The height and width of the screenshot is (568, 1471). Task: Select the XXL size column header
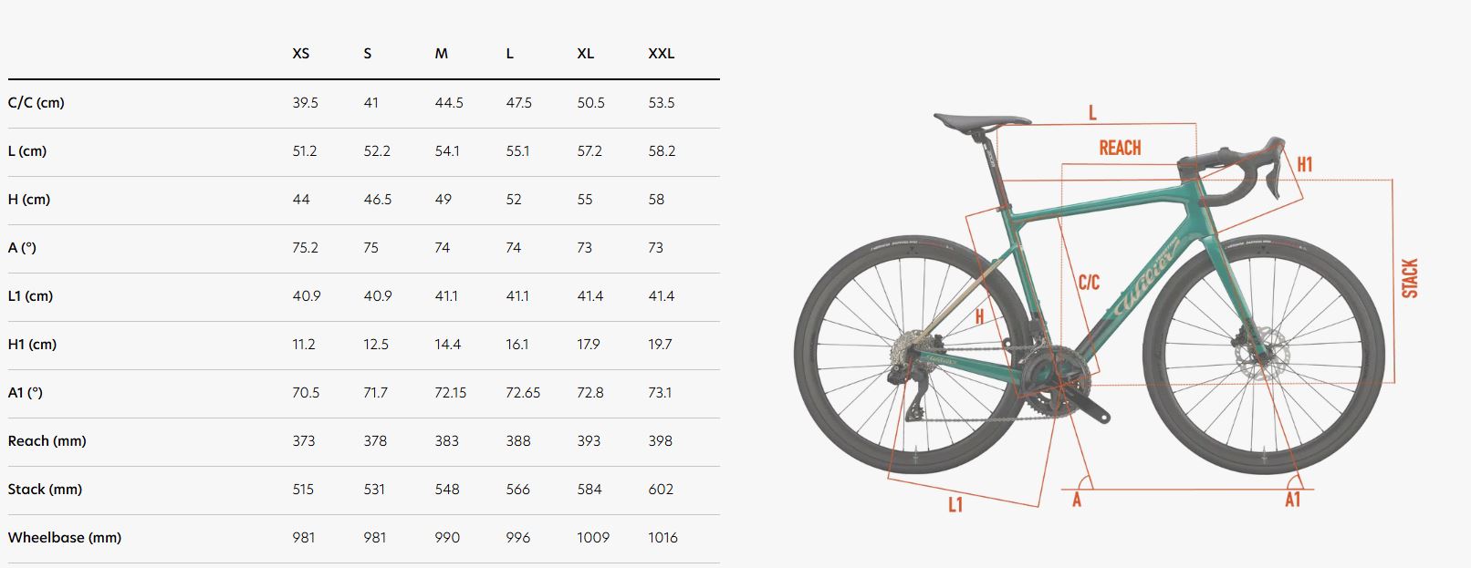(661, 54)
